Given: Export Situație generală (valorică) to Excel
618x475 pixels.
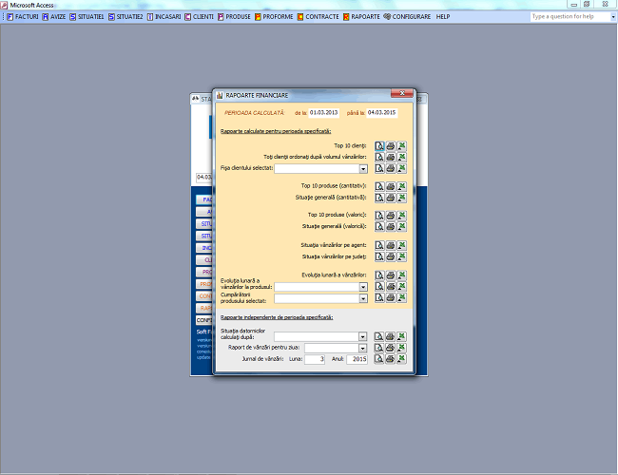Looking at the screenshot, I should point(401,226).
